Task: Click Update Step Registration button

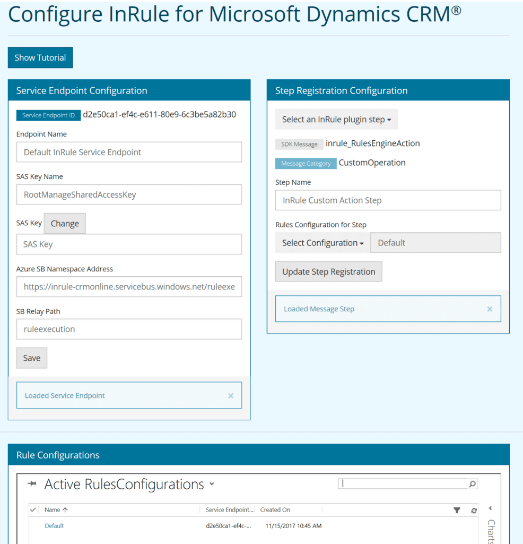Action: pos(329,271)
